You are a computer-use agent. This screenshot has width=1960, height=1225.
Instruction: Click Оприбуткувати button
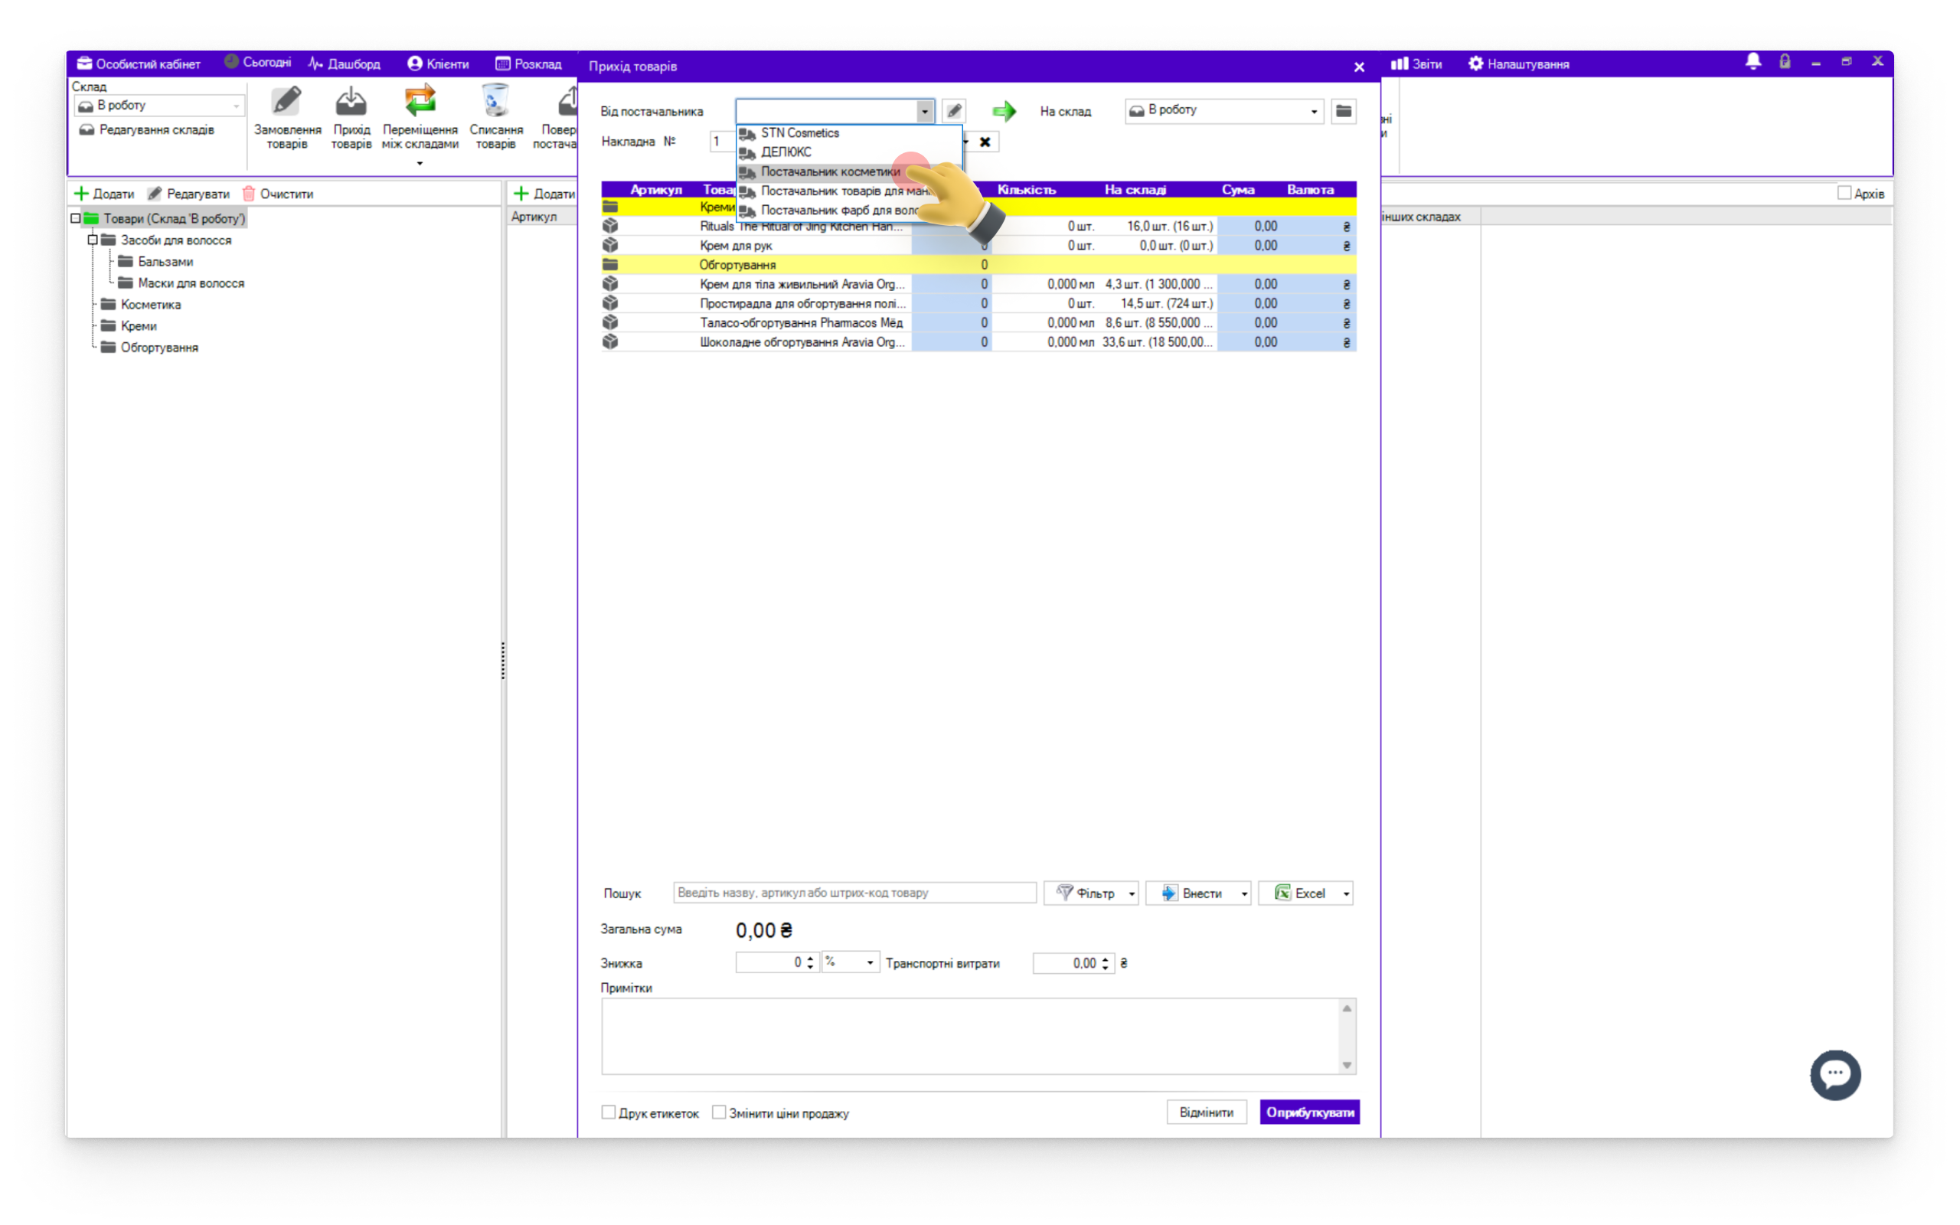1310,1112
